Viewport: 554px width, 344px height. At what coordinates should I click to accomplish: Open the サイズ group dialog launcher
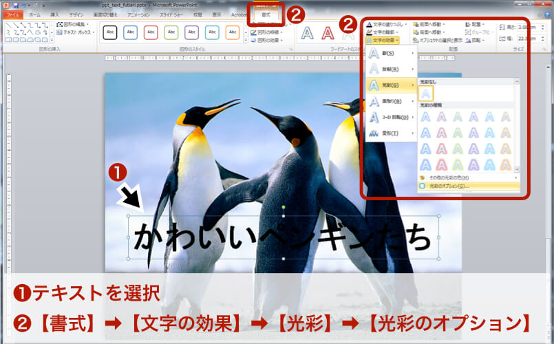[544, 49]
